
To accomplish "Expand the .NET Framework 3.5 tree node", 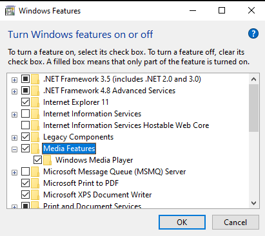I will [x=14, y=80].
